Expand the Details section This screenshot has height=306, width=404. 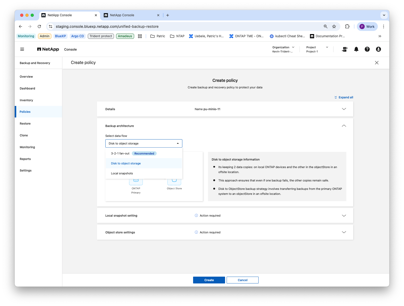pos(344,109)
